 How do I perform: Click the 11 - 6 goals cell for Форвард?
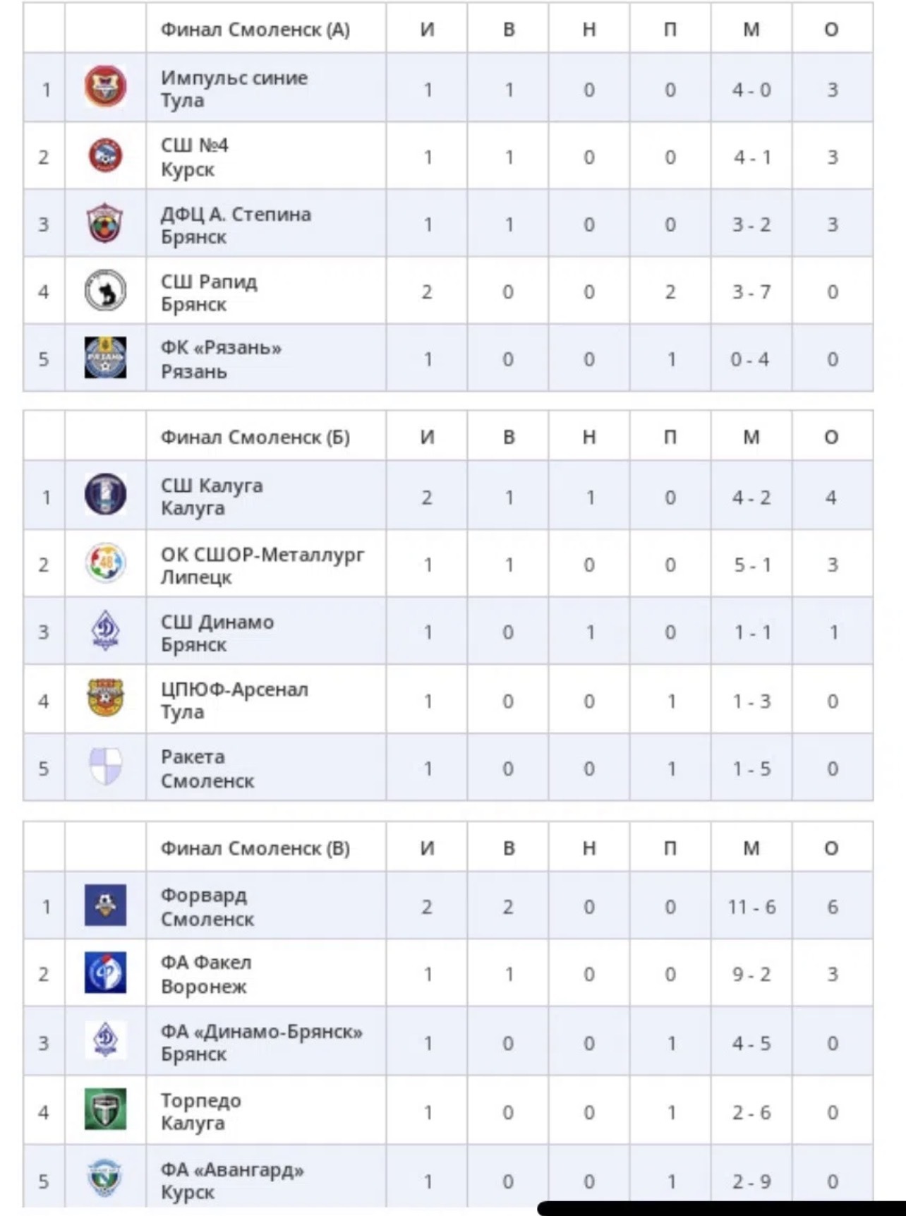click(751, 907)
